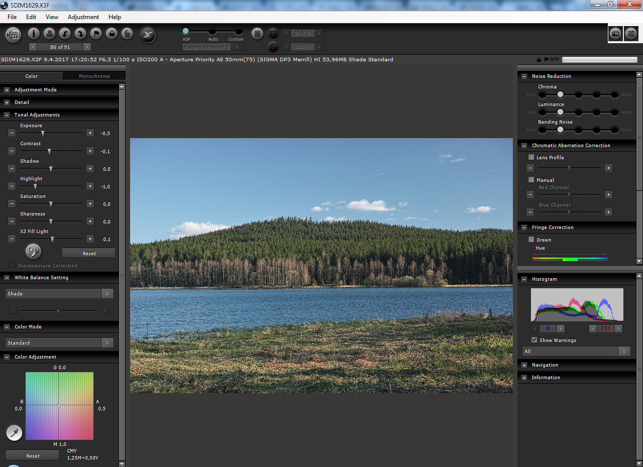Open image info with the 'i' icon
This screenshot has width=643, height=467.
coord(34,34)
